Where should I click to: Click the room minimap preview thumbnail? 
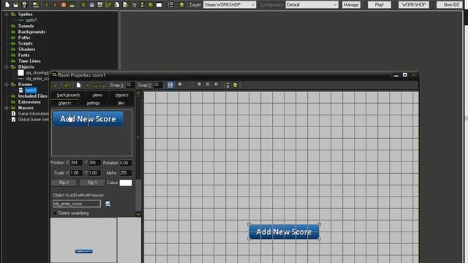coord(83,240)
